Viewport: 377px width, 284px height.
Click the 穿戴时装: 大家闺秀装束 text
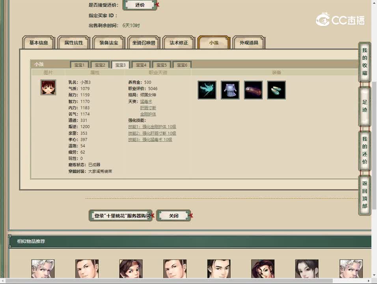tap(90, 171)
